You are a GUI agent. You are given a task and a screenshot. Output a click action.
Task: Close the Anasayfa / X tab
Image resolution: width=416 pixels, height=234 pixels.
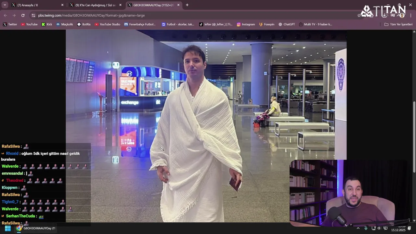[62, 5]
